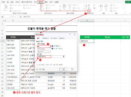Click the 텍스트 나누기 icon

pos(85,6)
